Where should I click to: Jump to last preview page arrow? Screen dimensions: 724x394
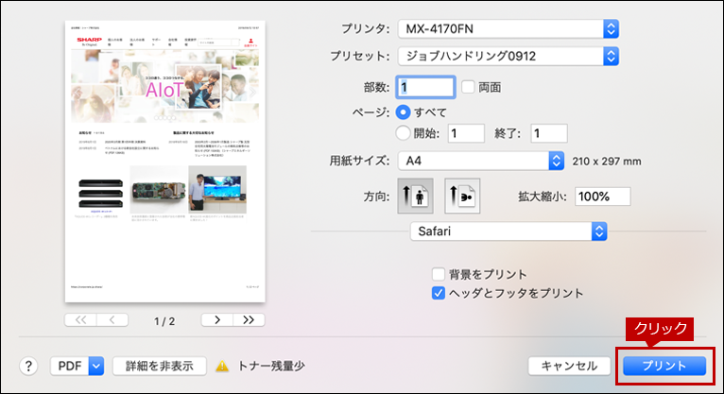point(249,319)
